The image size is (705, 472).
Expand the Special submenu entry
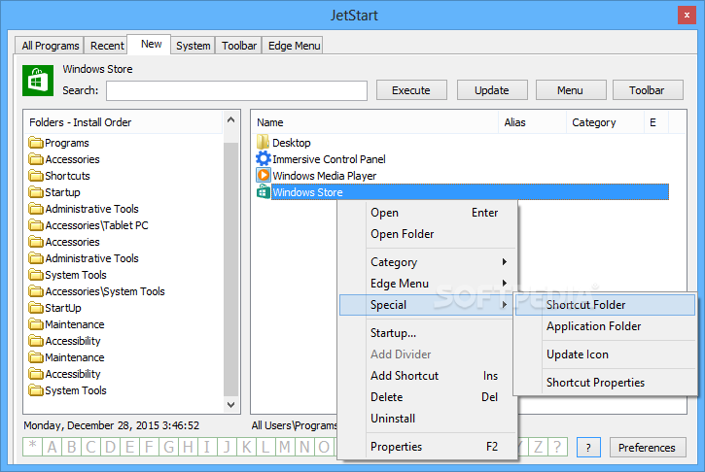coord(428,305)
